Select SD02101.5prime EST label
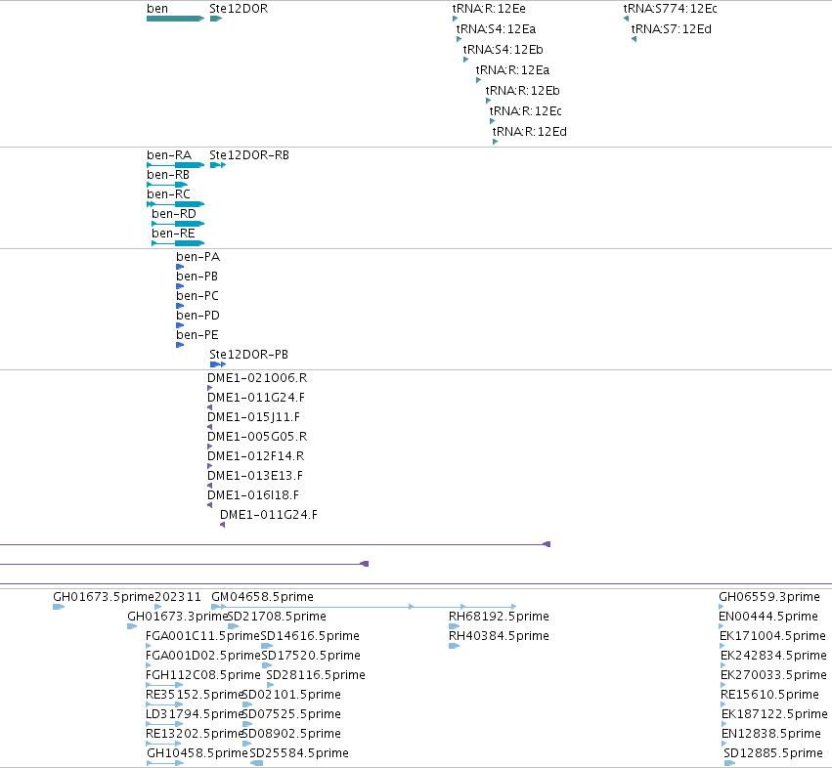Screen dimensions: 832x768 pyautogui.click(x=291, y=695)
